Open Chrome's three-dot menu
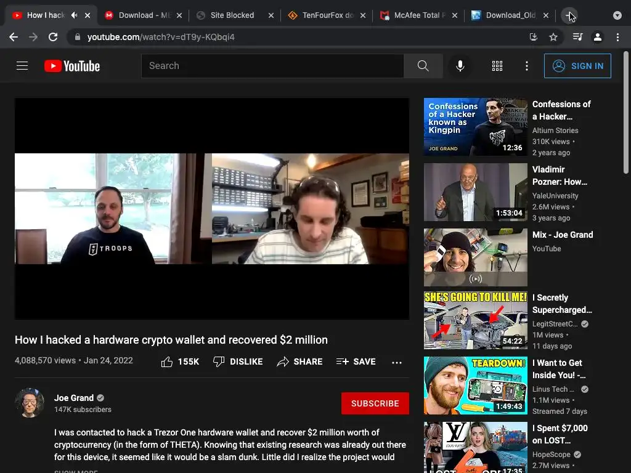631x473 pixels. click(x=617, y=37)
